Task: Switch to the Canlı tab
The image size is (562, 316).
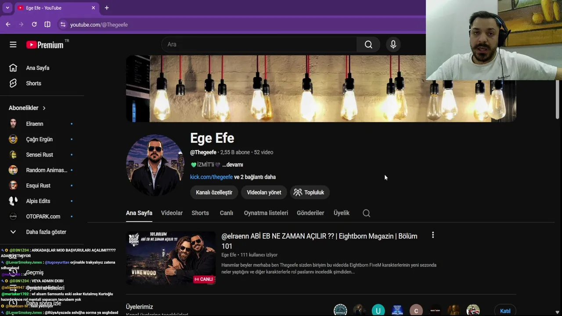Action: 227,213
